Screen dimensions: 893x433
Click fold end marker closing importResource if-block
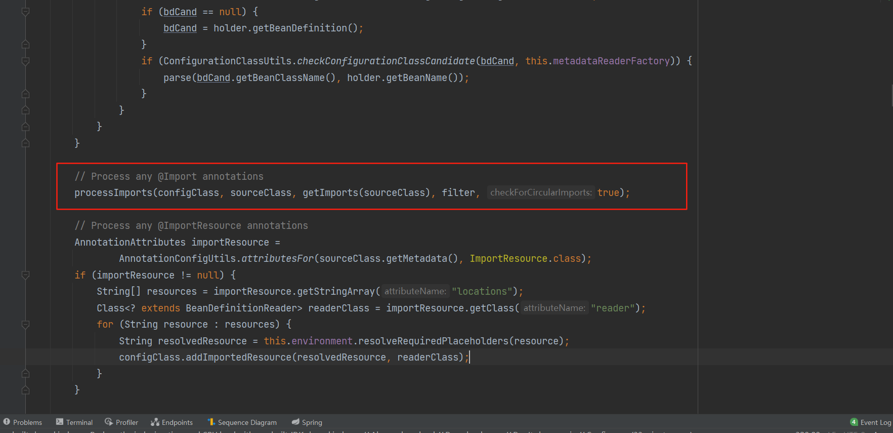[25, 390]
